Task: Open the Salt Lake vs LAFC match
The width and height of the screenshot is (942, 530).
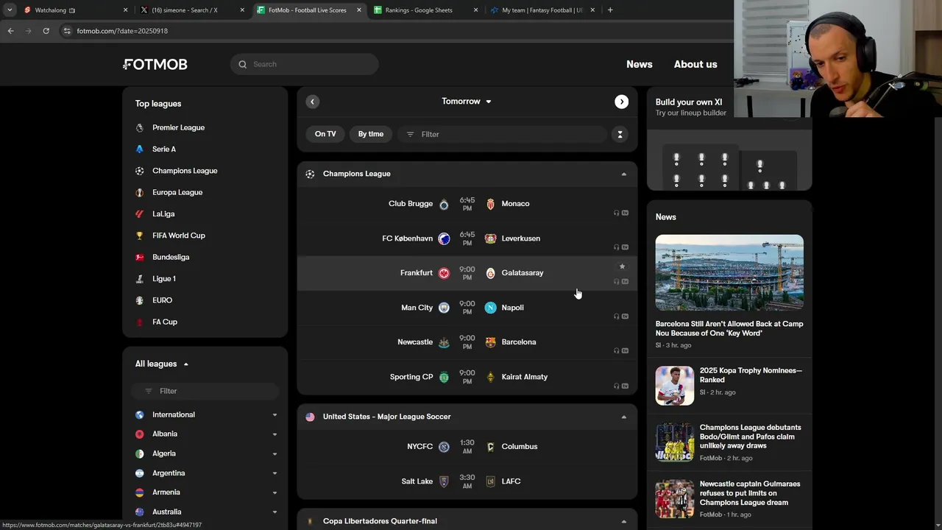Action: click(467, 481)
